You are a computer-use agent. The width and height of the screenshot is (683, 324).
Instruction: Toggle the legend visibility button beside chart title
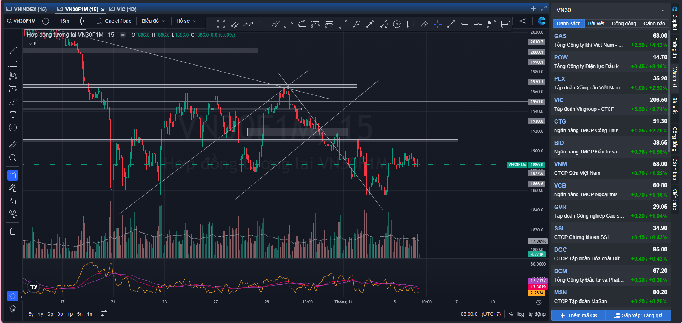pyautogui.click(x=123, y=35)
